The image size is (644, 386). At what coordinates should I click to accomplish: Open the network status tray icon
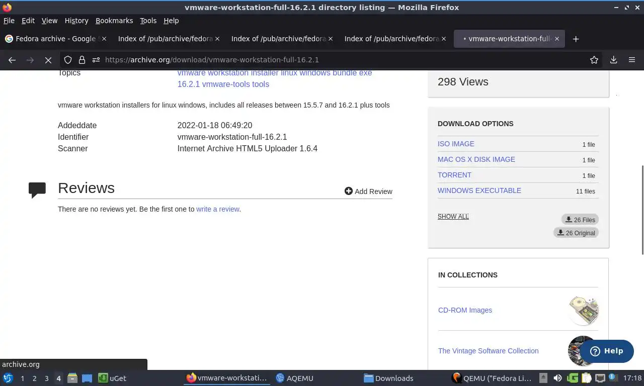tap(600, 378)
